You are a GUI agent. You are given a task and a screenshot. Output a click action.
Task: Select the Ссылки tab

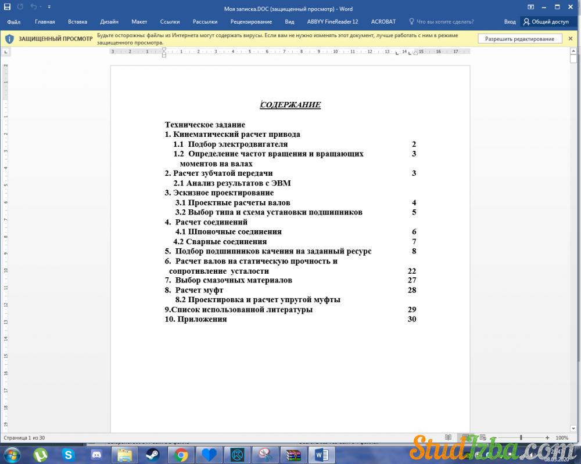click(x=170, y=22)
